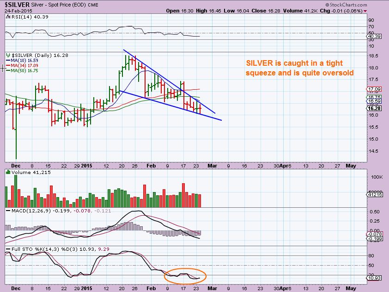Image resolution: width=389 pixels, height=292 pixels.
Task: Click the 0.50 MACD axis label
Action: 374,212
